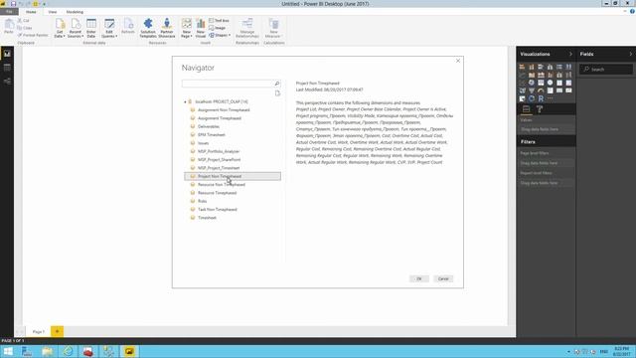Click the Fields pane search box

pyautogui.click(x=606, y=70)
